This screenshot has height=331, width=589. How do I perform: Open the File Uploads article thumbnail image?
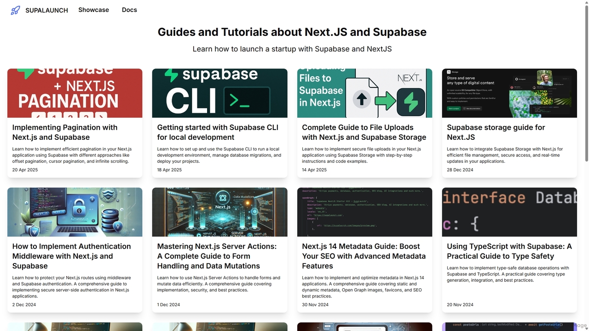(x=365, y=93)
